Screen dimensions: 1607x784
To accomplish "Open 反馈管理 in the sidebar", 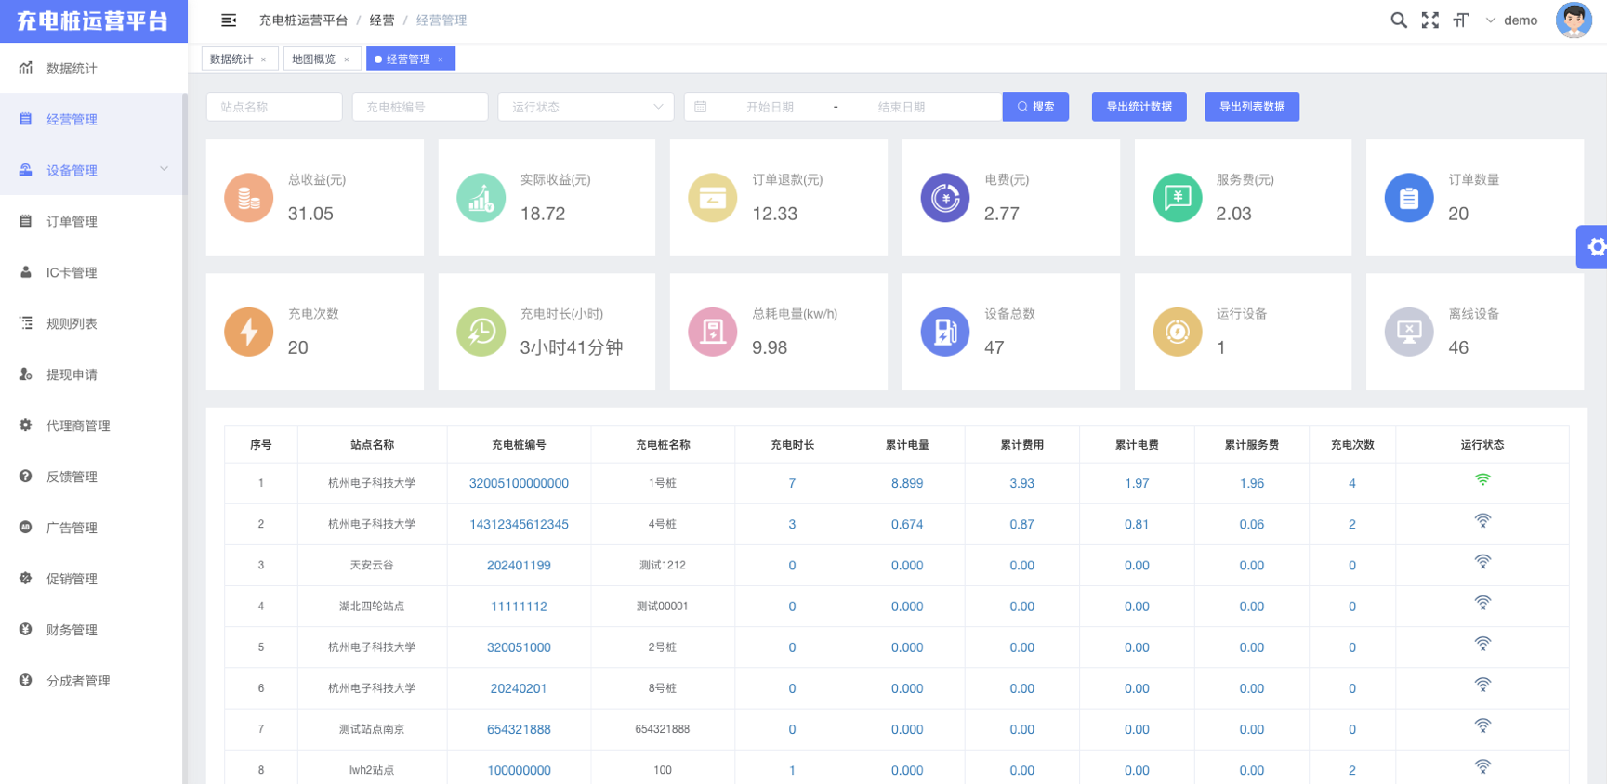I will pyautogui.click(x=93, y=477).
